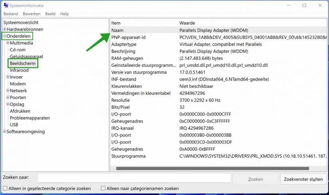Select the PNP-apparaat-id row
Screen dimensions: 329x195
pos(219,37)
